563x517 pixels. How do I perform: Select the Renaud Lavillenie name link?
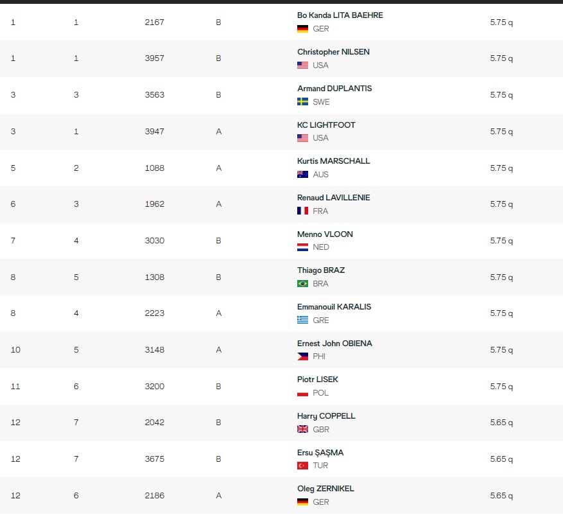point(333,198)
